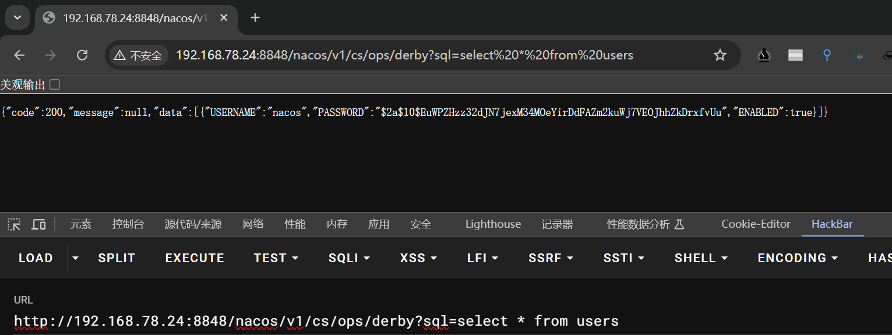
Task: Open the Lighthouse tab
Action: 493,224
